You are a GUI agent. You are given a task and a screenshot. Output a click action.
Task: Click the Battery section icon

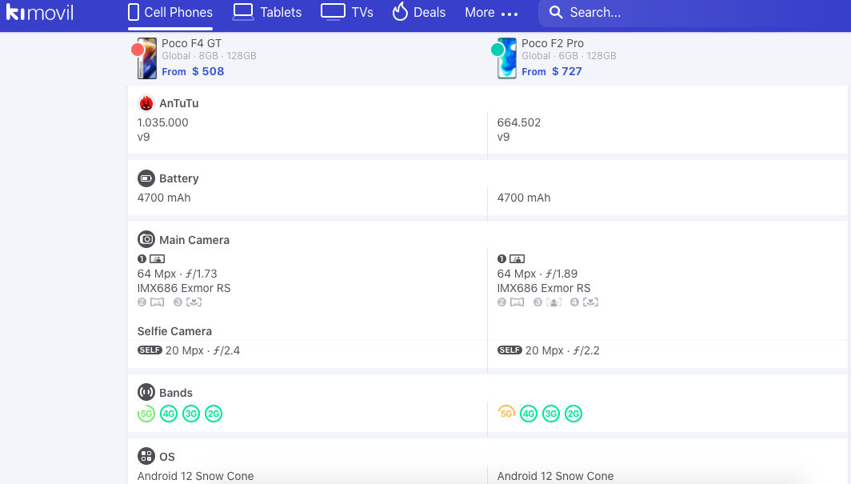pos(146,178)
